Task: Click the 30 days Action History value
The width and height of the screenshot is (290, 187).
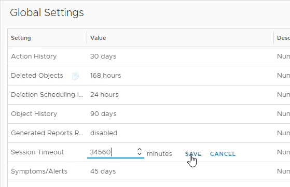Action: pyautogui.click(x=103, y=56)
